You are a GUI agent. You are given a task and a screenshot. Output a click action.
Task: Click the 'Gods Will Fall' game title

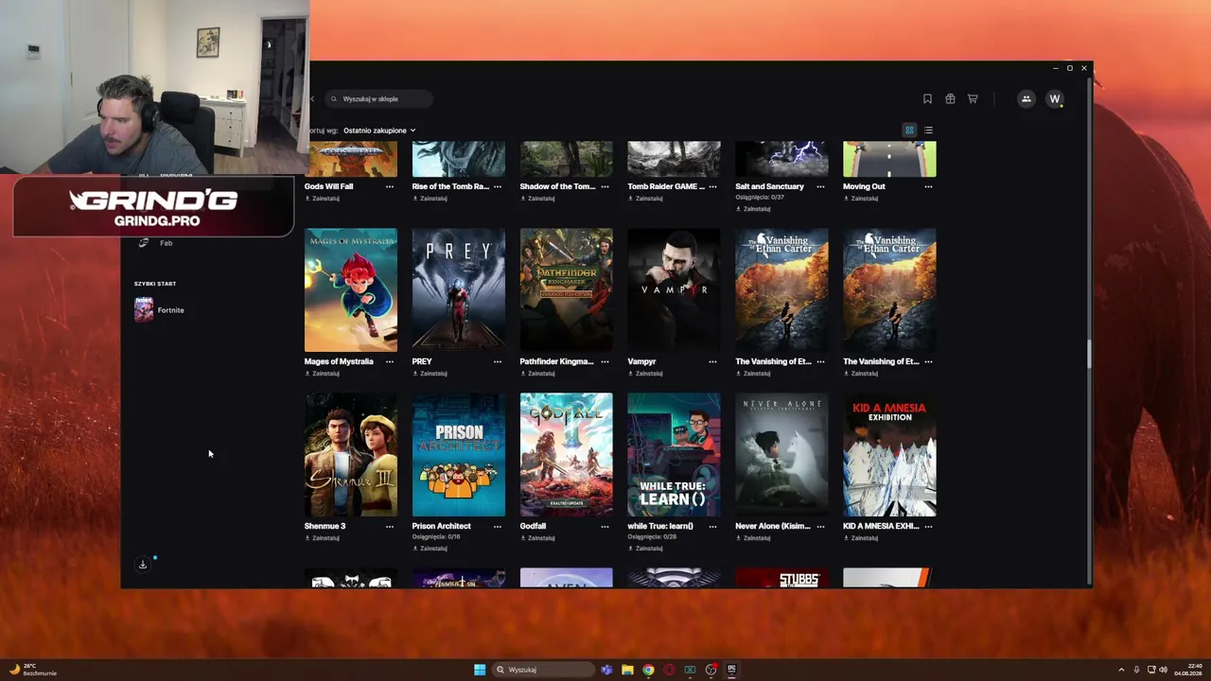click(x=328, y=186)
